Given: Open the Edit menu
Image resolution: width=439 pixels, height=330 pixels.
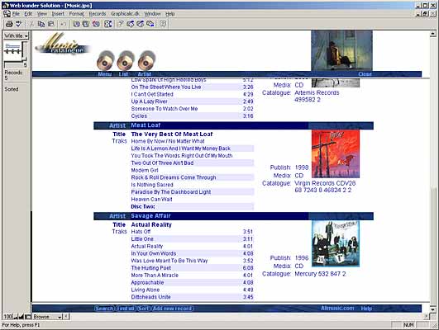Looking at the screenshot, I should (x=28, y=14).
